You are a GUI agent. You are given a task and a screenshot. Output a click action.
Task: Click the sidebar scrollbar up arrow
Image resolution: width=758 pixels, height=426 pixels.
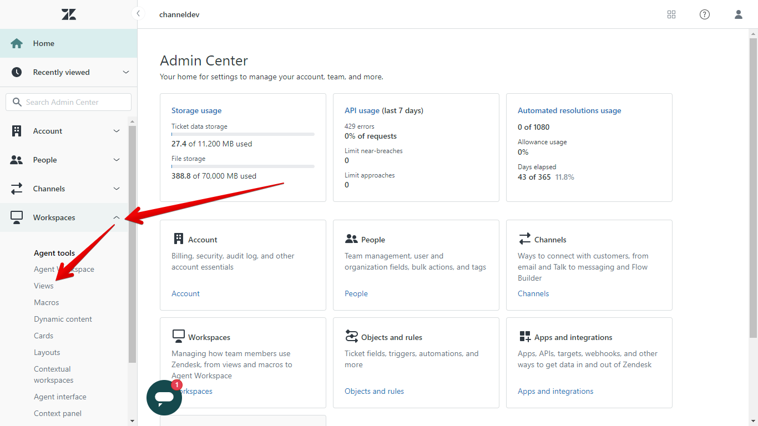coord(132,121)
